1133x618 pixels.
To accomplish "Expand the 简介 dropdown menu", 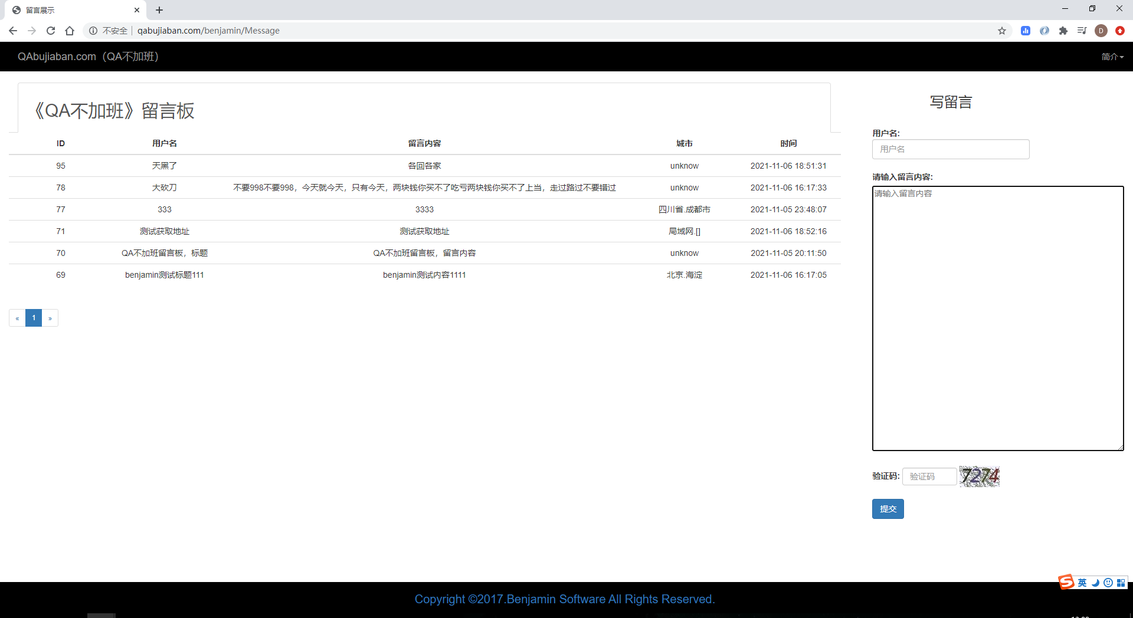I will 1112,57.
